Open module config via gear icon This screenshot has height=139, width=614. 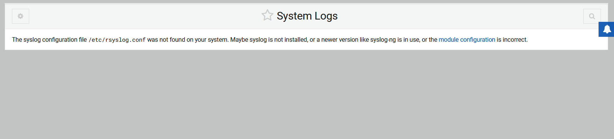(x=20, y=16)
